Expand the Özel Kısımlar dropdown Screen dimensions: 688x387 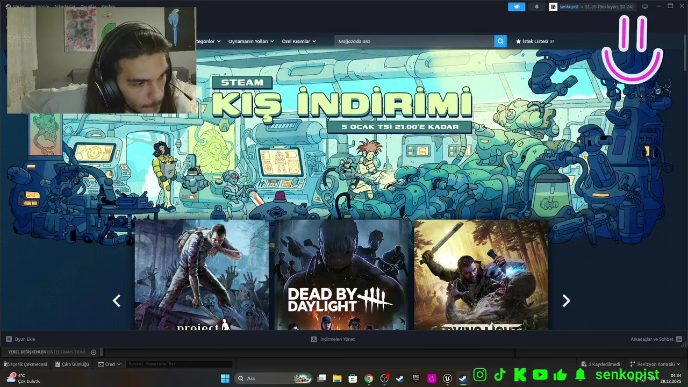click(x=299, y=41)
